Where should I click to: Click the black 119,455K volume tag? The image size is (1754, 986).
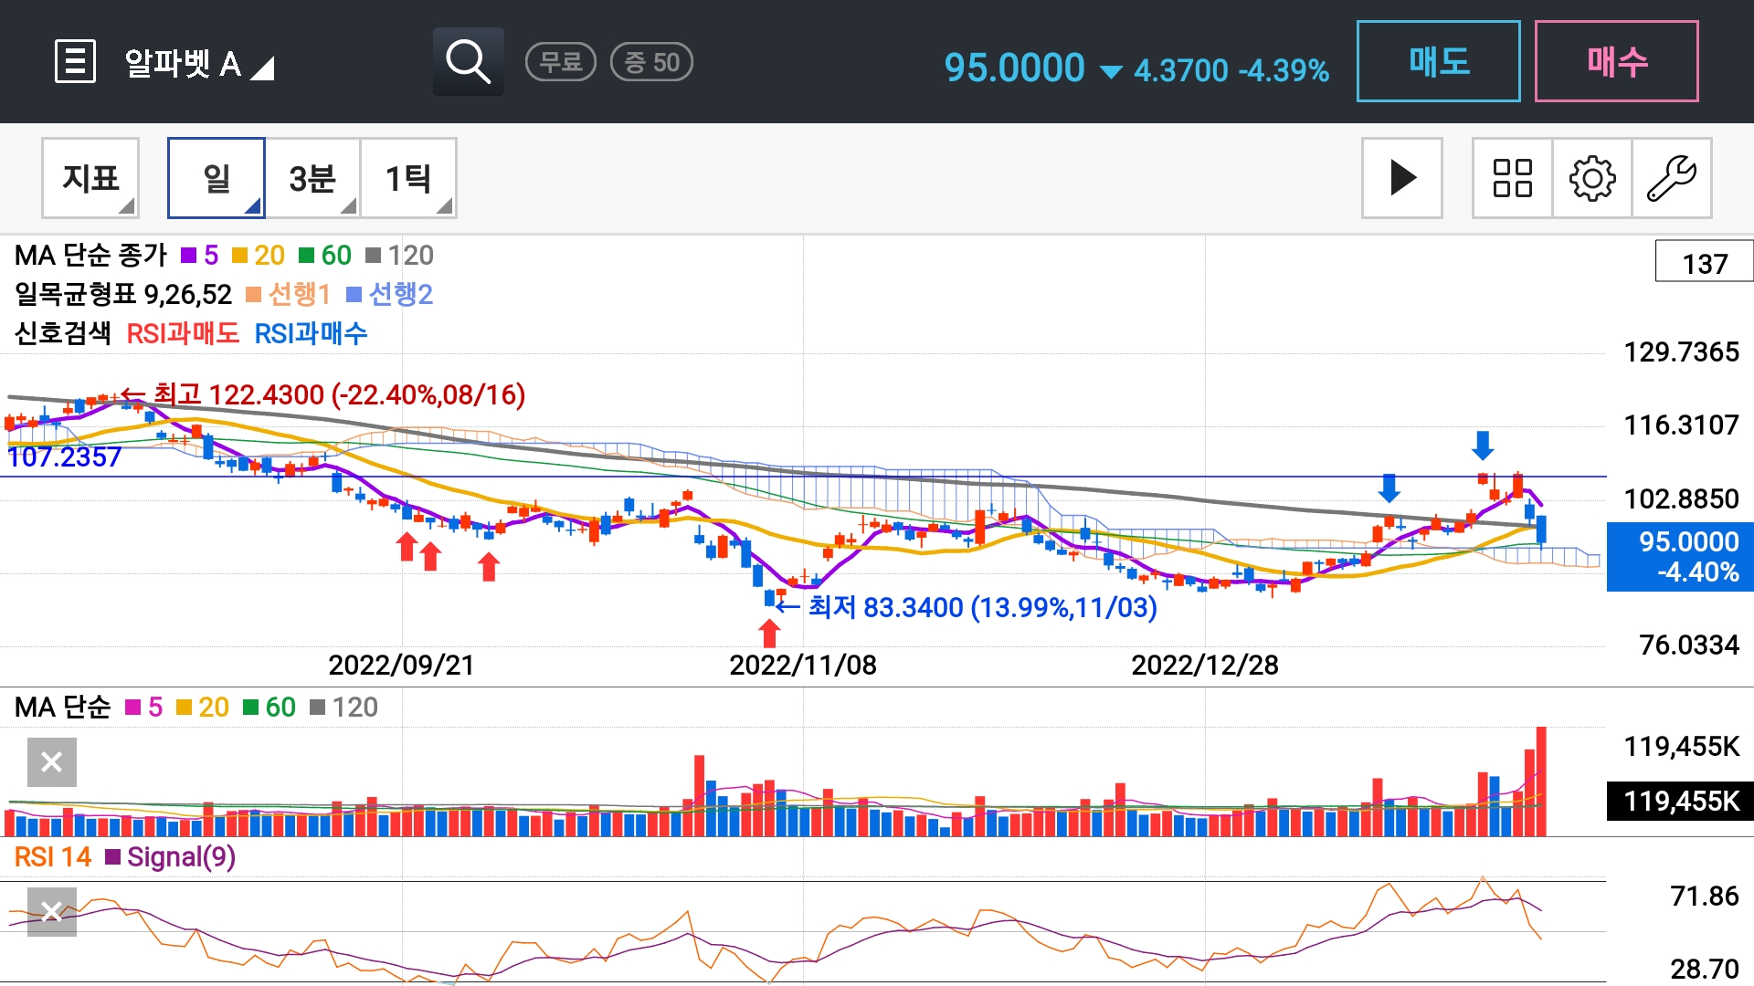coord(1680,801)
